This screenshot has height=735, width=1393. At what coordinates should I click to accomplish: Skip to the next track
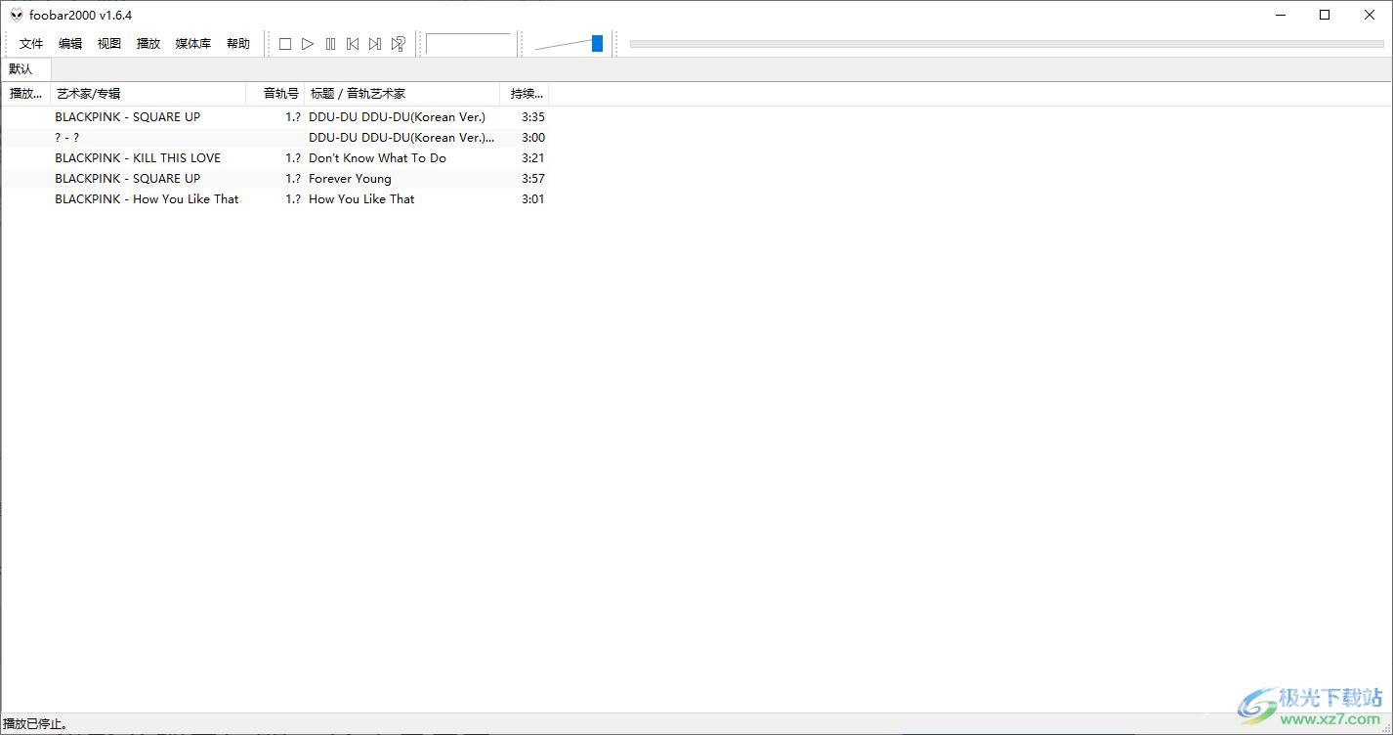[x=375, y=44]
